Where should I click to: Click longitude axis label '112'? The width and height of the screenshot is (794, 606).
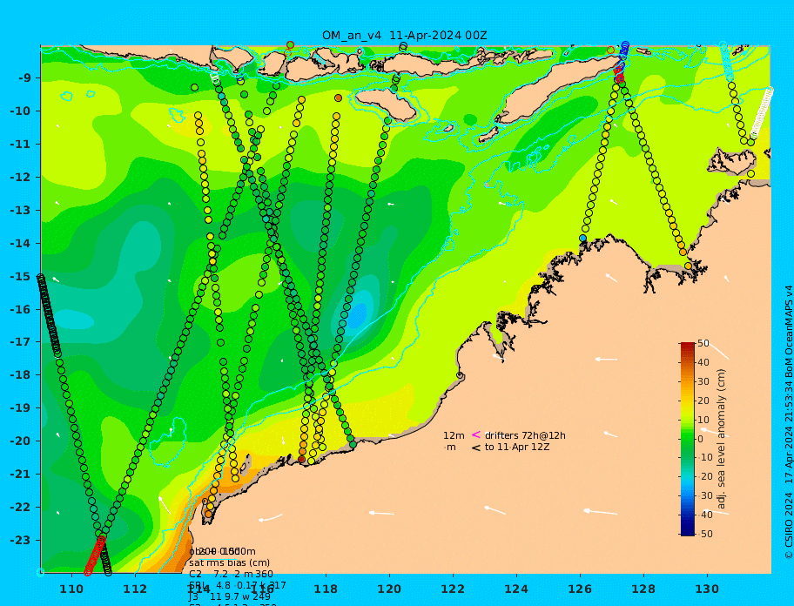tap(135, 589)
